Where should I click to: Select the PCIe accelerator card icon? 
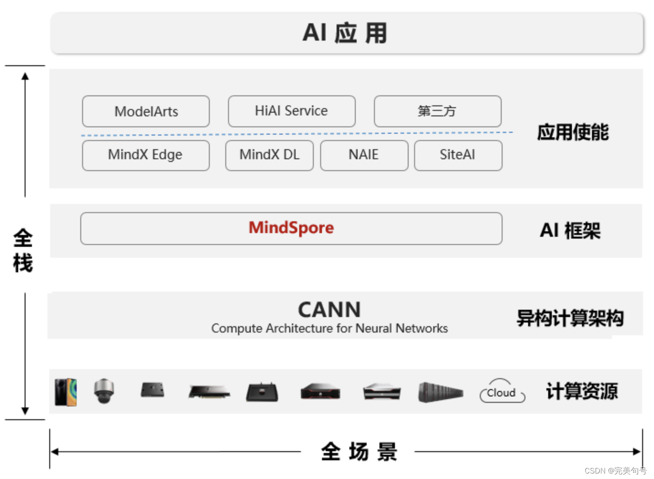pos(209,392)
